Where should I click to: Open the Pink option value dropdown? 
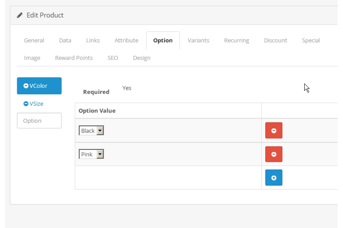(x=91, y=154)
